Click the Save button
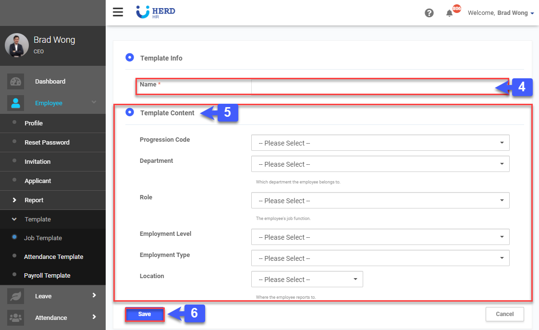 click(145, 314)
